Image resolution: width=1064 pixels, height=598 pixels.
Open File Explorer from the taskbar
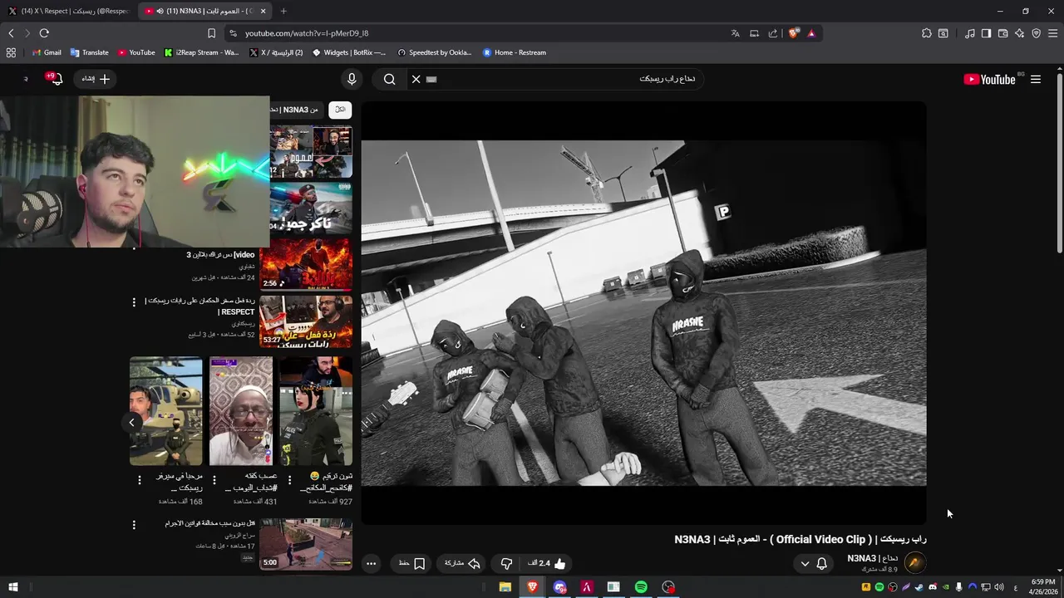point(505,587)
